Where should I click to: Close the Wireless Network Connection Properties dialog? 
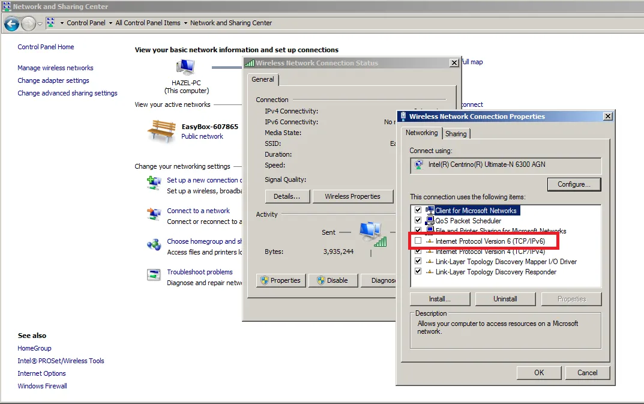coord(608,116)
